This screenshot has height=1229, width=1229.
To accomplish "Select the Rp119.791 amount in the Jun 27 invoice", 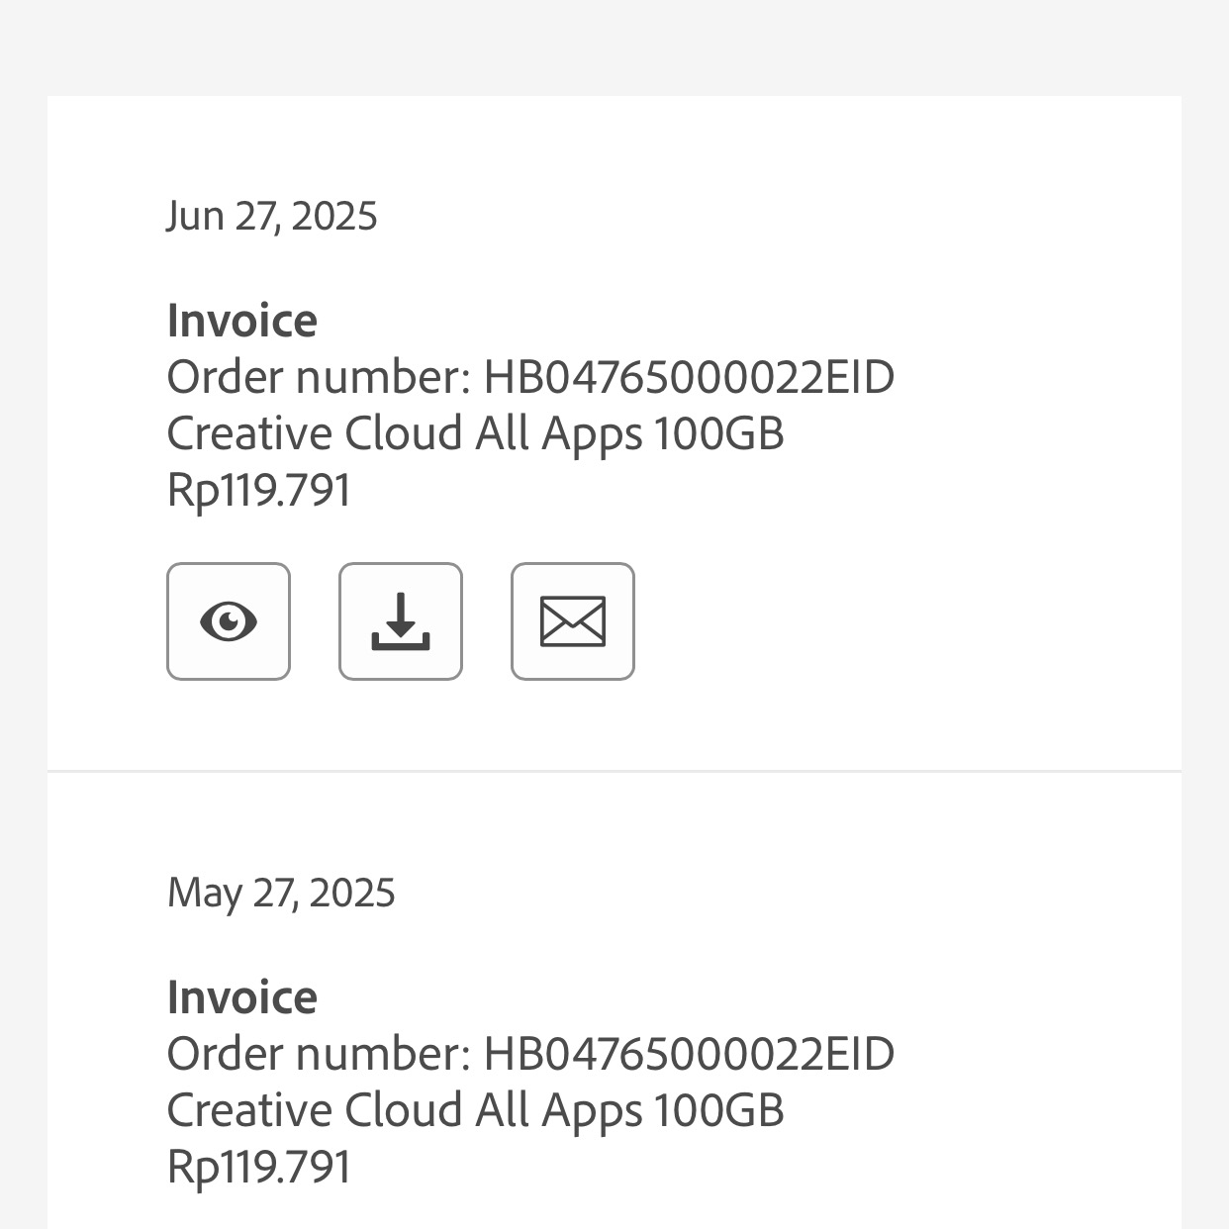I will (x=259, y=491).
